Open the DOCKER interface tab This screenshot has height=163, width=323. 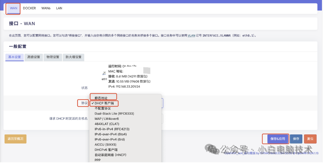point(29,8)
